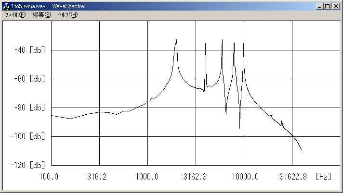
Task: Click the -120 [db] axis label
Action: [x=28, y=165]
